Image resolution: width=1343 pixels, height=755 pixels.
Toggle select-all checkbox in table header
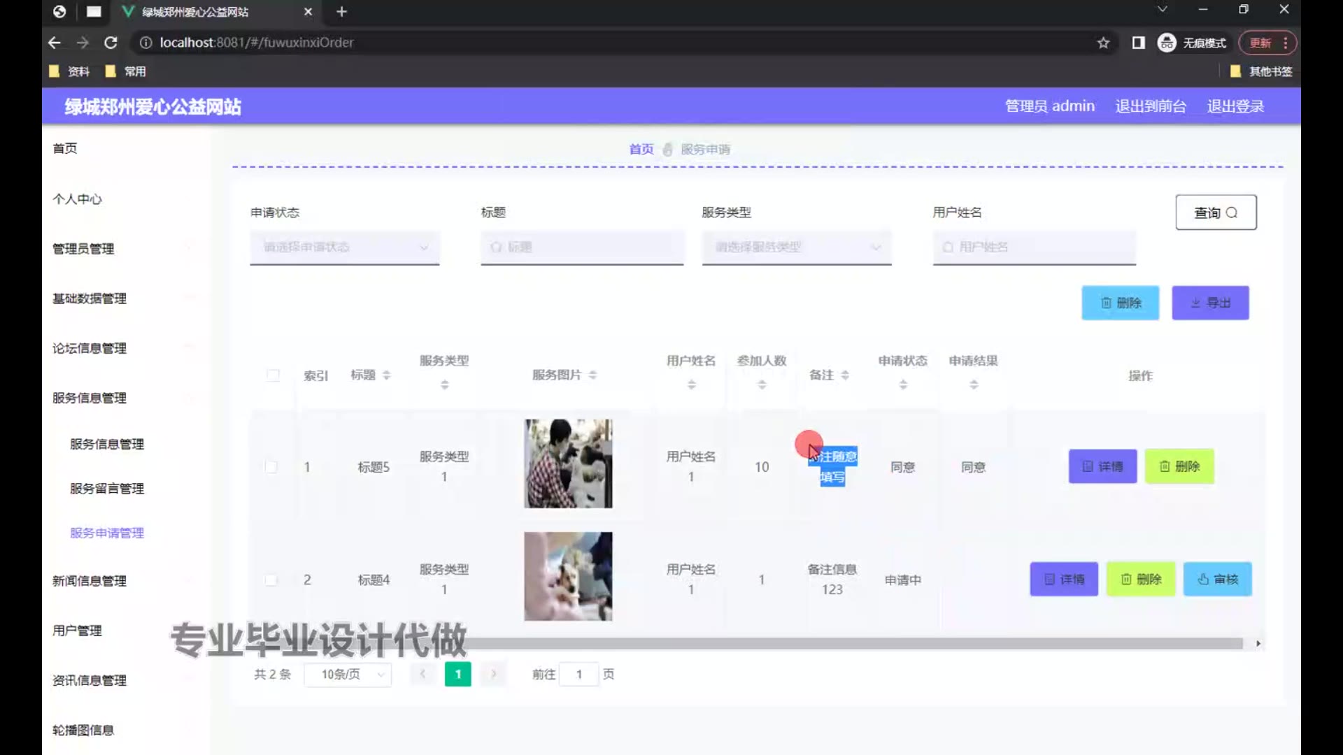click(x=273, y=375)
